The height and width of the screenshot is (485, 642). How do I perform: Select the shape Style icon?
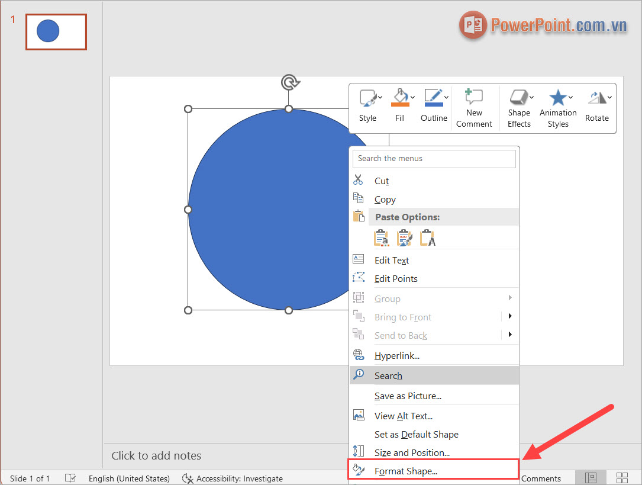click(x=367, y=98)
